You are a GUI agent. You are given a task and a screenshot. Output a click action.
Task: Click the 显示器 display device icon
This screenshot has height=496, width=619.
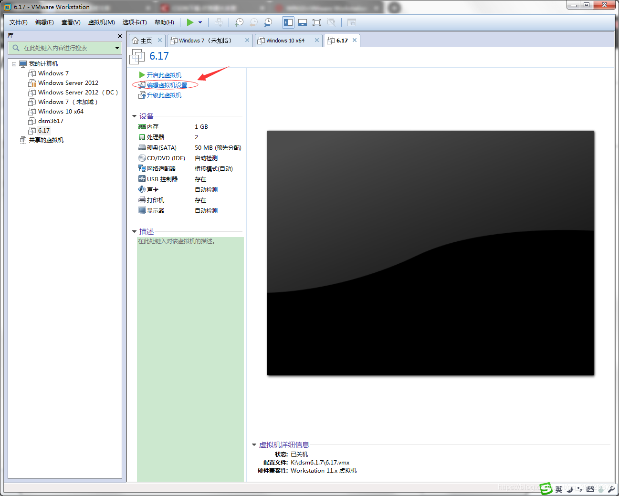tap(142, 211)
